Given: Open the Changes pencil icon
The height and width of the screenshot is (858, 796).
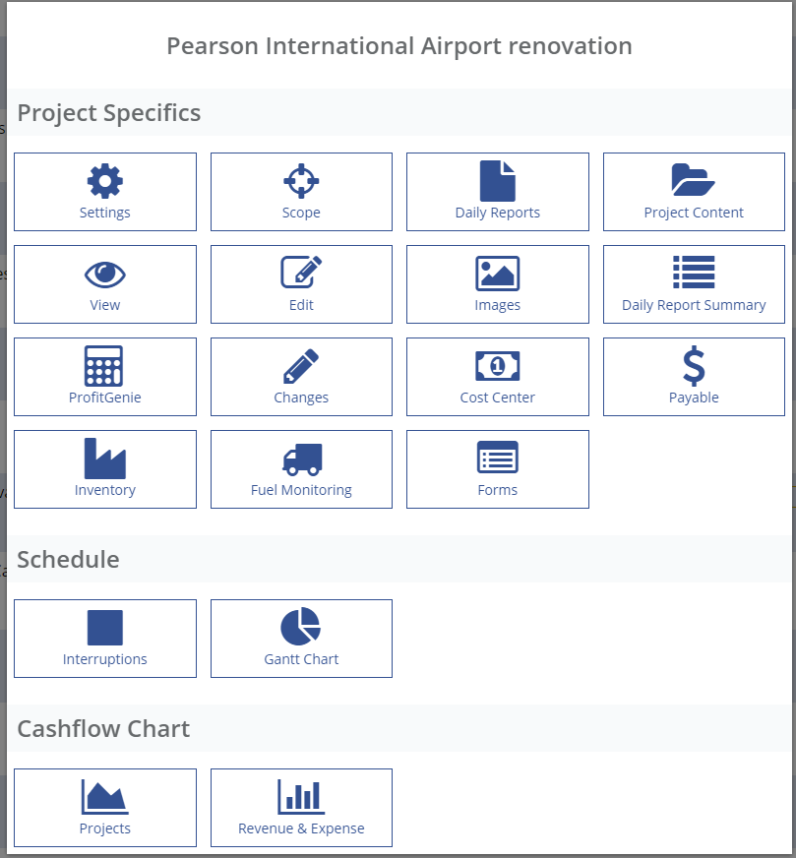Looking at the screenshot, I should pos(301,366).
